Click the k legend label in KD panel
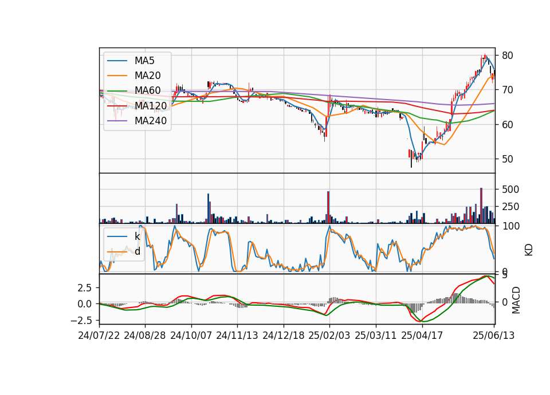This screenshot has width=550, height=395. pos(137,236)
